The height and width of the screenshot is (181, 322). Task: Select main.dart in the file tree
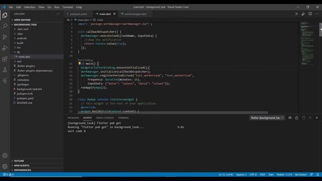coord(37,57)
